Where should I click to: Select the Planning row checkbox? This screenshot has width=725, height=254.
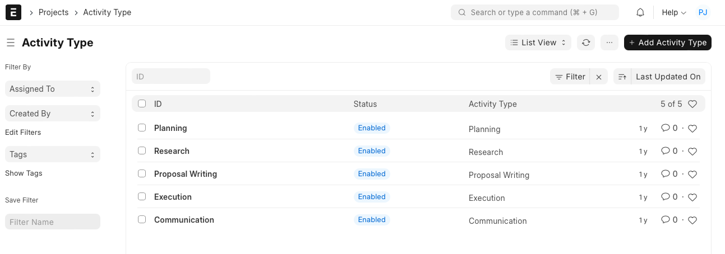click(x=142, y=128)
